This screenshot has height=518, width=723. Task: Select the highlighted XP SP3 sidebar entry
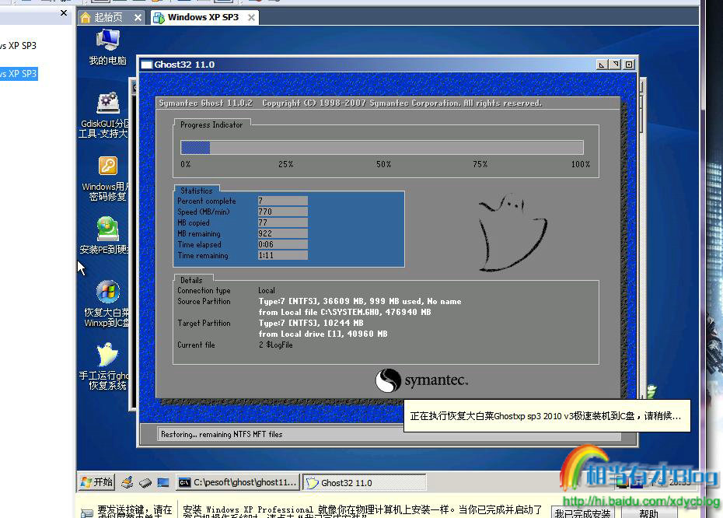click(x=19, y=74)
